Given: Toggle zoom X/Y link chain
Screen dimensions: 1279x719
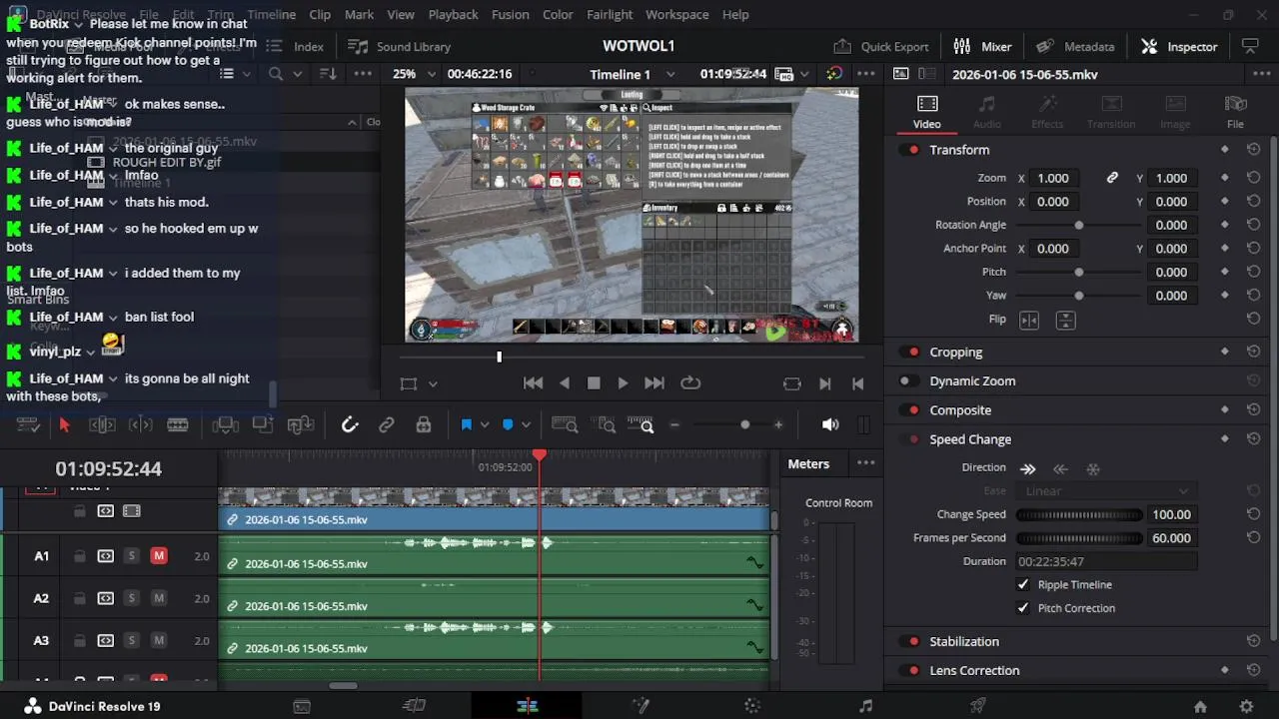Looking at the screenshot, I should coord(1112,178).
